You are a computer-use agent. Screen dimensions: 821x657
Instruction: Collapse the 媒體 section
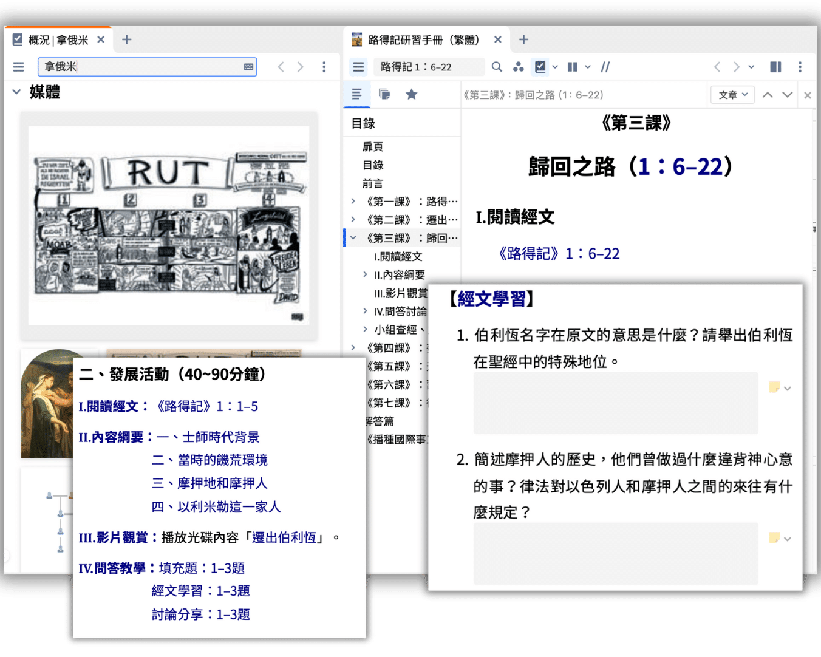tap(16, 92)
